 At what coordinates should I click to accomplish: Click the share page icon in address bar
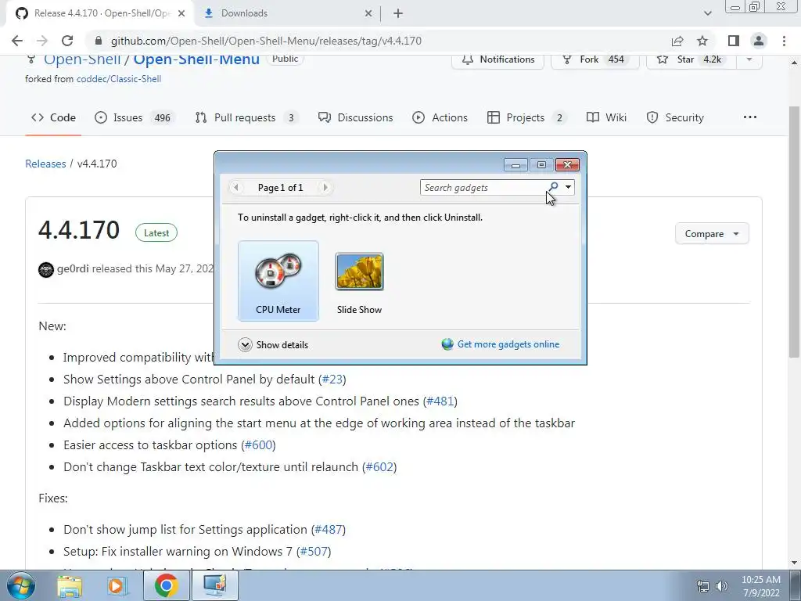pyautogui.click(x=677, y=41)
